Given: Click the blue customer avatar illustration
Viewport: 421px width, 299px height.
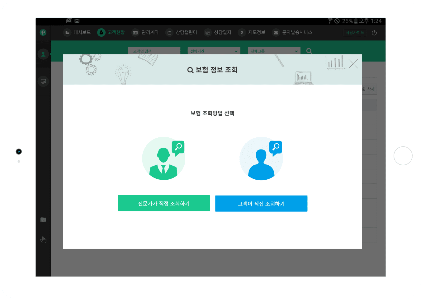Looking at the screenshot, I should tap(261, 159).
